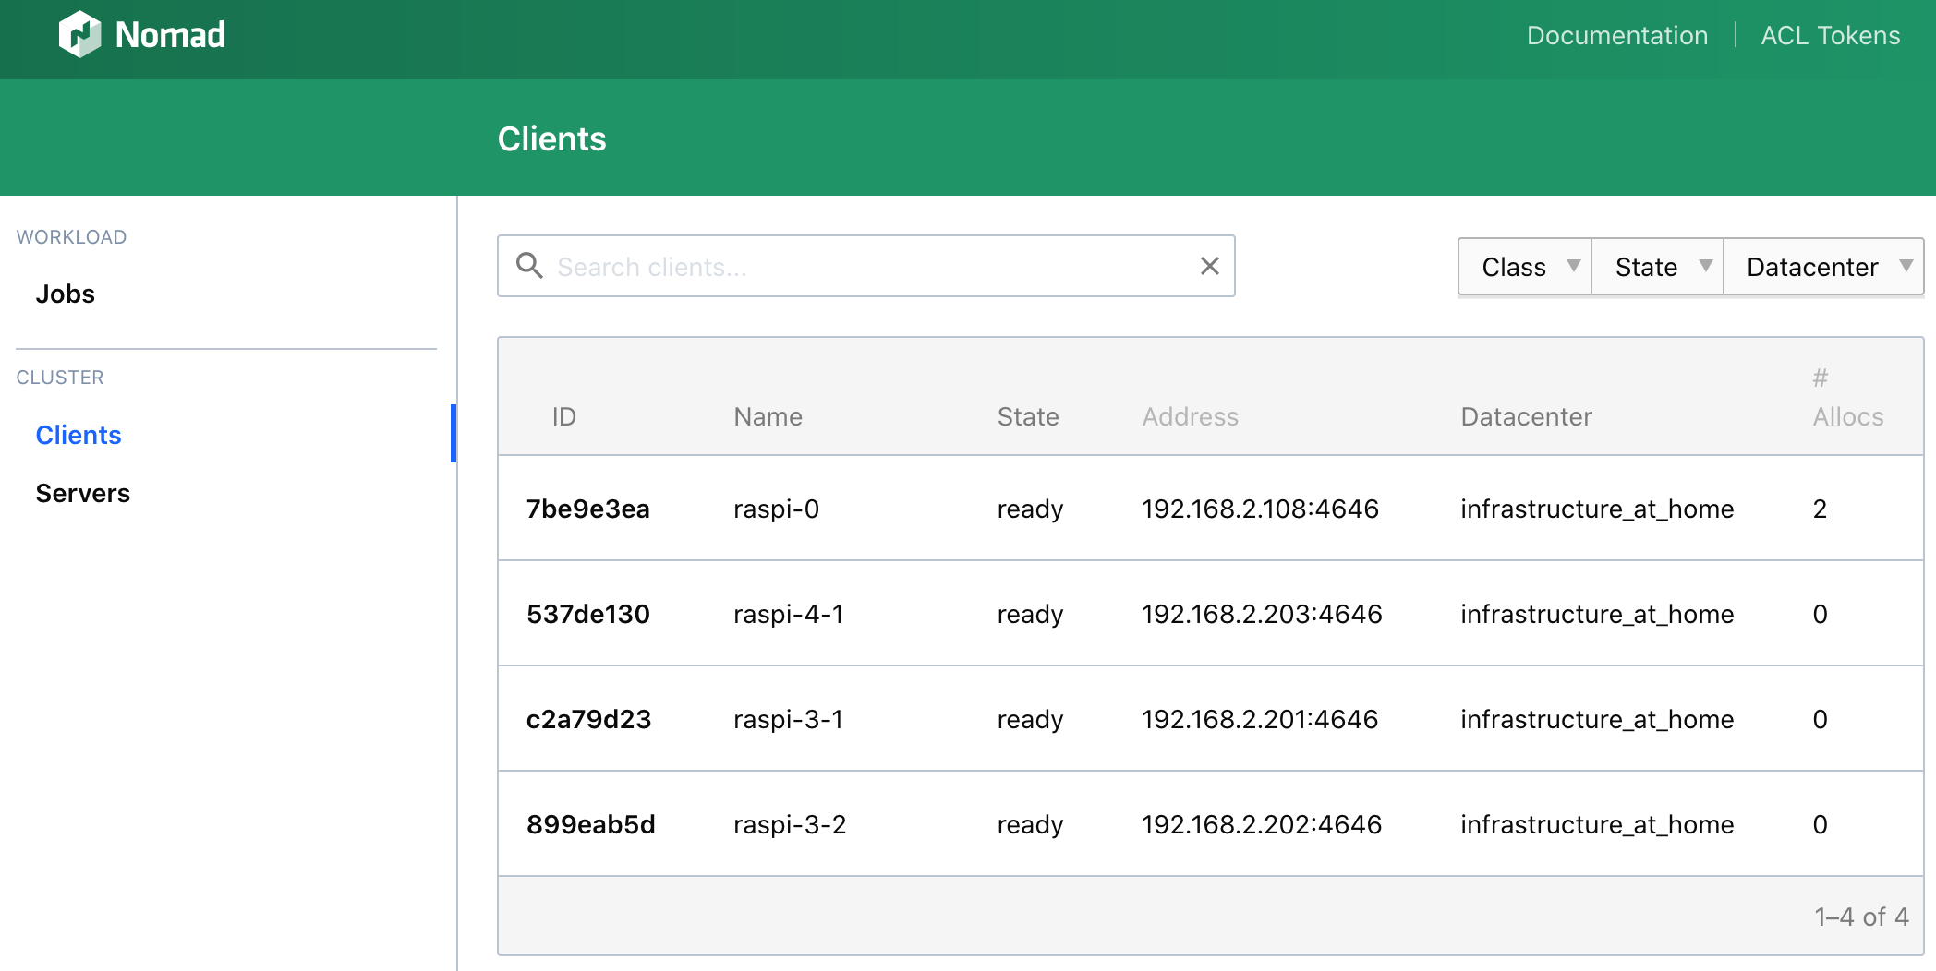The image size is (1936, 971).
Task: Sort by Datacenter column header
Action: tap(1526, 416)
